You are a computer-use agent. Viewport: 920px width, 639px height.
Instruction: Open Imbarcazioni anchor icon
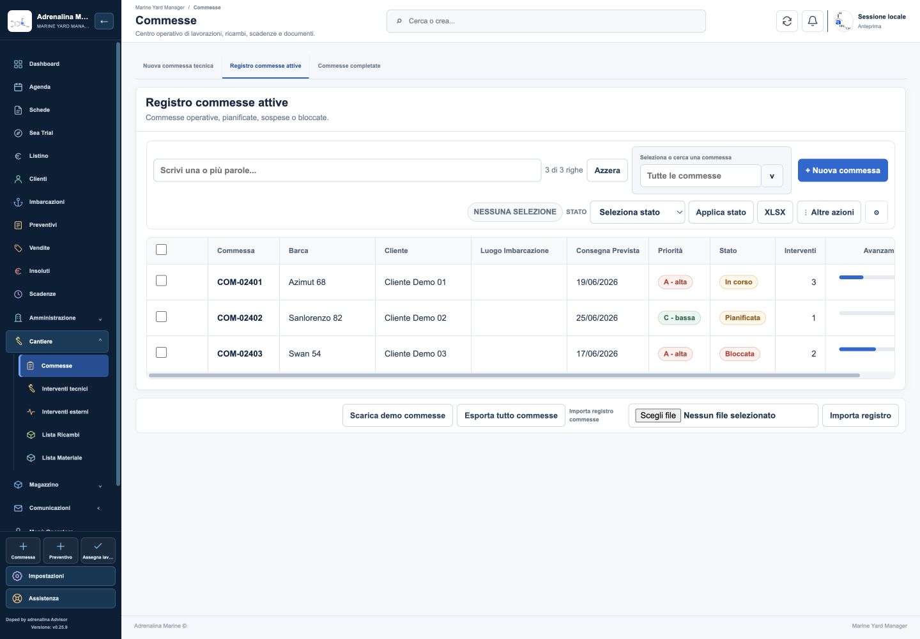18,202
